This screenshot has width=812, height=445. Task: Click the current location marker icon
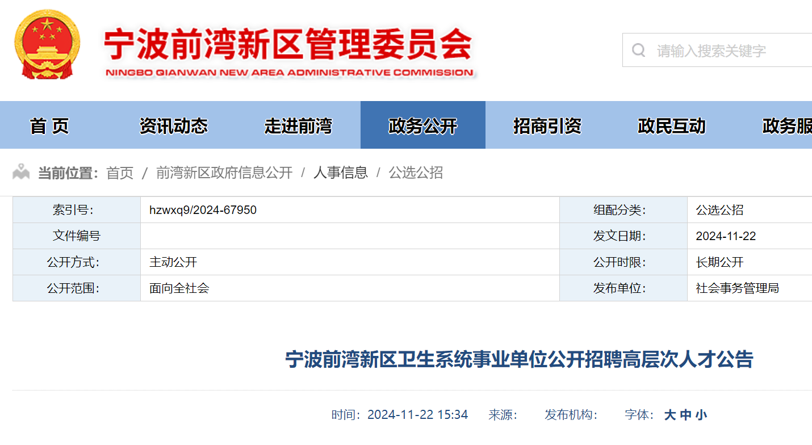click(21, 172)
